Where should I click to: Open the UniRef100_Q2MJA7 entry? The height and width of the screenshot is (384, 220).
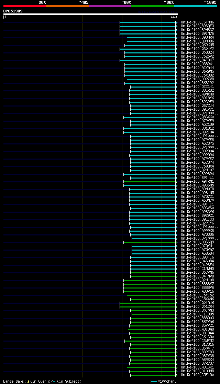coord(198,170)
